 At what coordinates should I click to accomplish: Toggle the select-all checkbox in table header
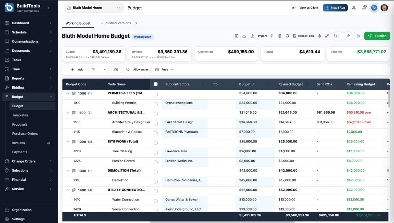click(155, 84)
